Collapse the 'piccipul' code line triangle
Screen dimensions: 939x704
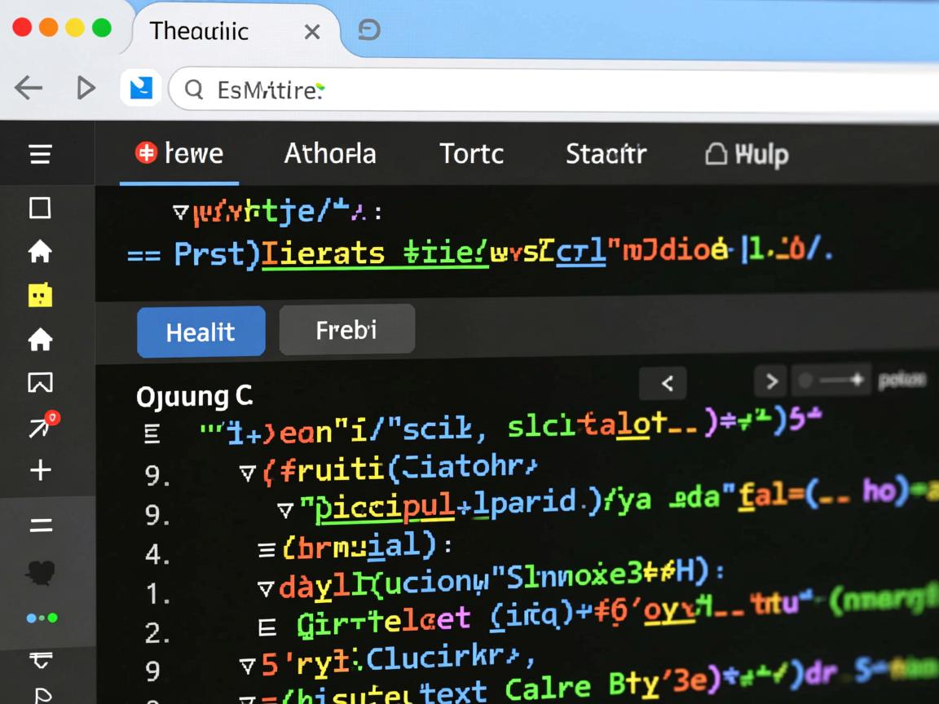284,510
